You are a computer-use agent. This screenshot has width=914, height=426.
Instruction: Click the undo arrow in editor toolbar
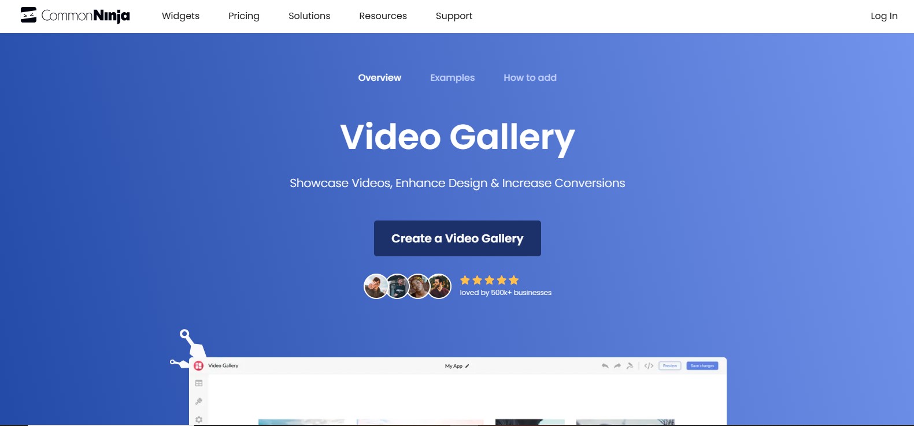pyautogui.click(x=605, y=366)
